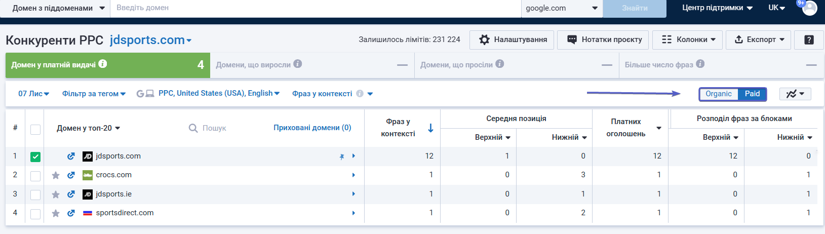Open the sportsdirect.com domain link
This screenshot has height=234, width=825.
[x=125, y=213]
